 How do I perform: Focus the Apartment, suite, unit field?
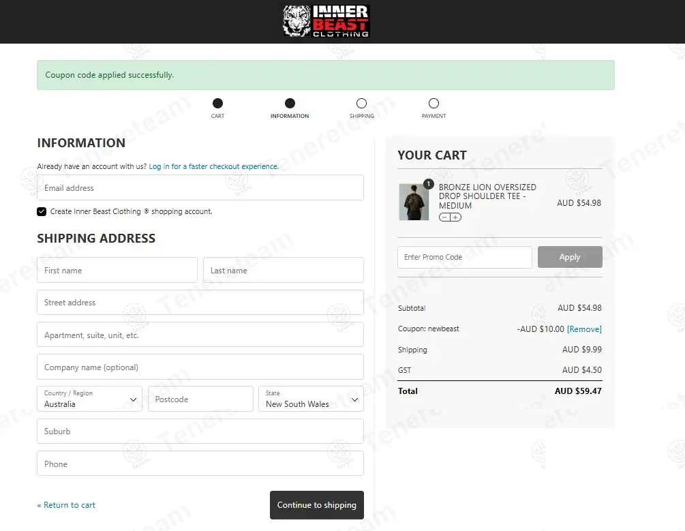[200, 335]
